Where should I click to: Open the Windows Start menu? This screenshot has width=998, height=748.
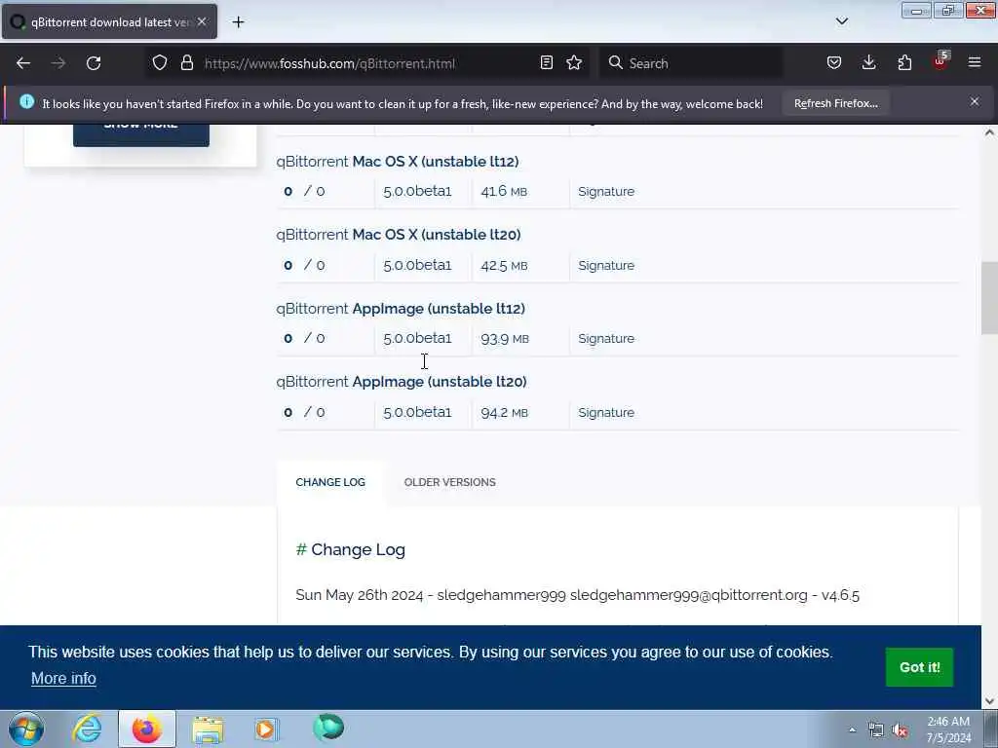pos(26,729)
